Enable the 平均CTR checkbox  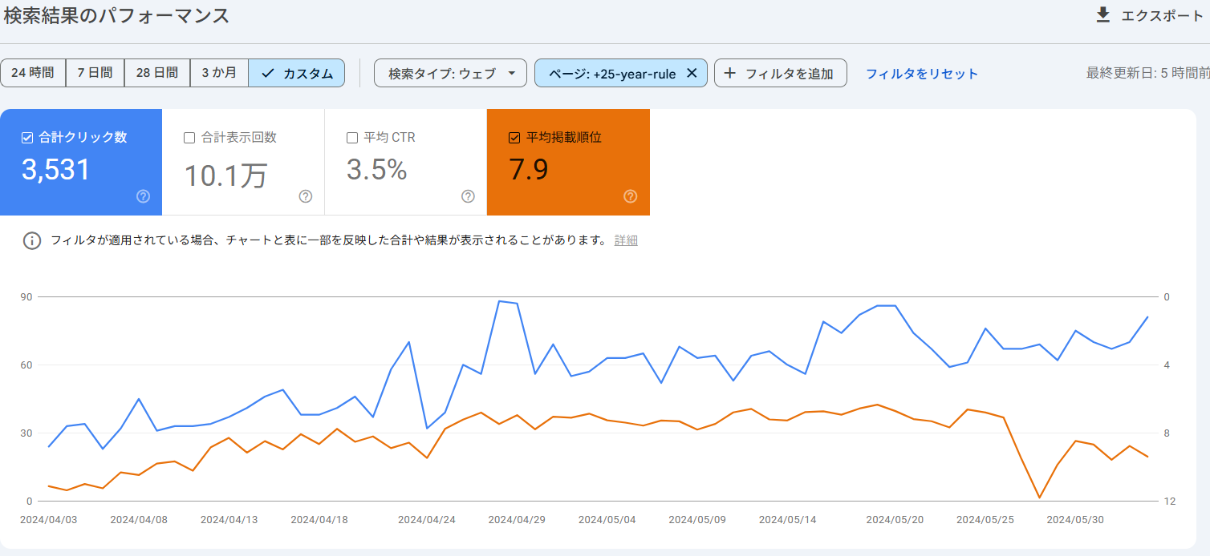pyautogui.click(x=351, y=137)
